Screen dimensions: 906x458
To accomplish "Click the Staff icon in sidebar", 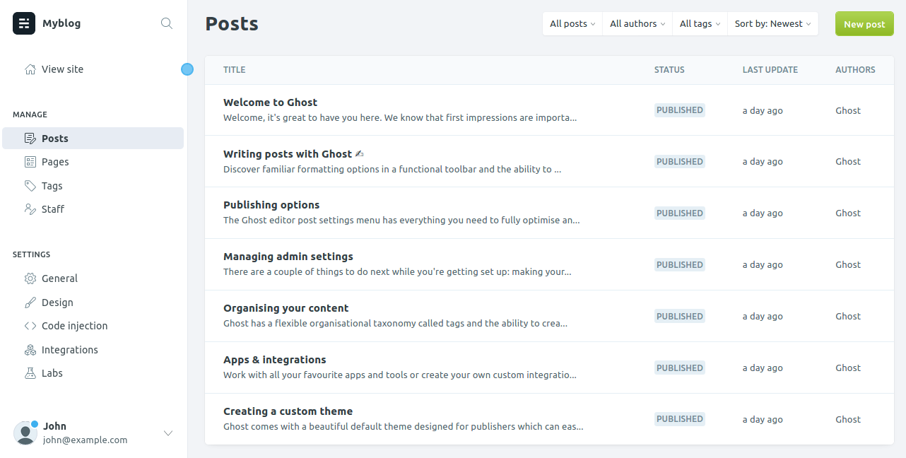I will point(30,209).
